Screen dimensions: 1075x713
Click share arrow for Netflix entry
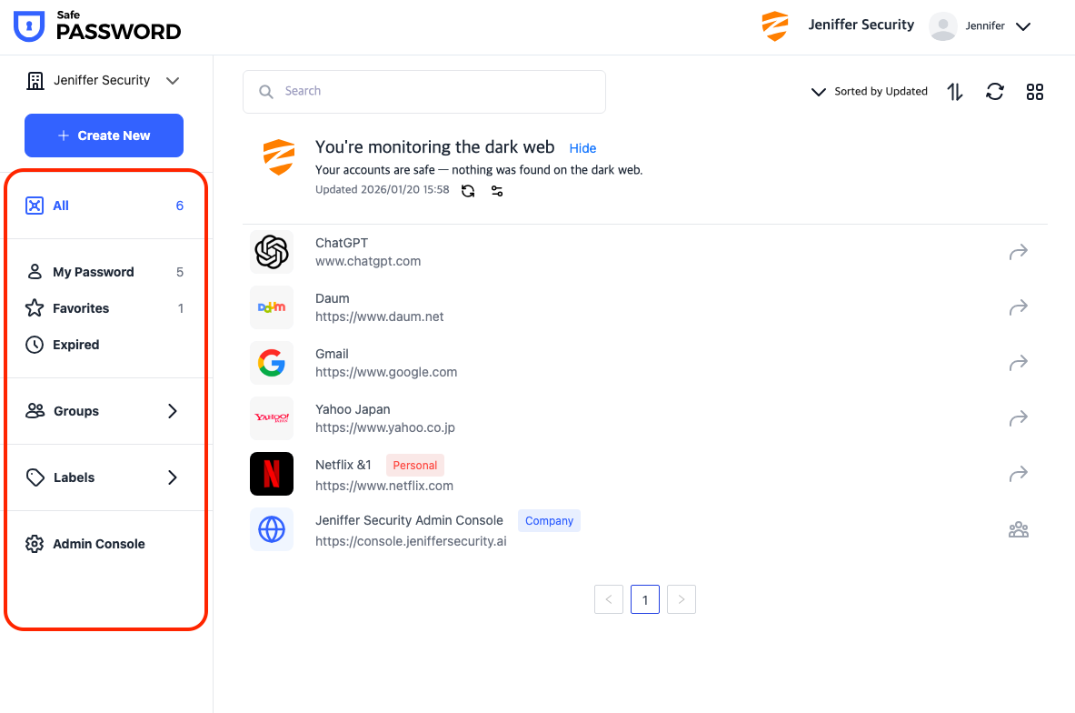click(1019, 474)
